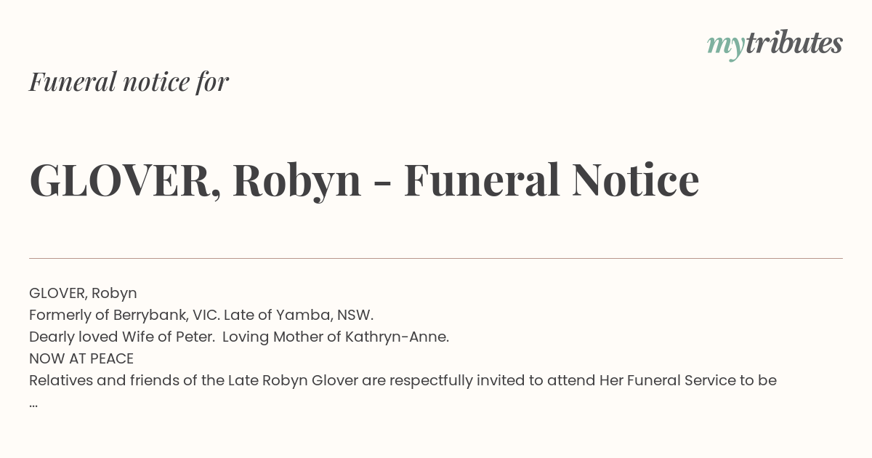The height and width of the screenshot is (458, 872).
Task: Click the word 'Notice' in the large title
Action: tap(636, 180)
